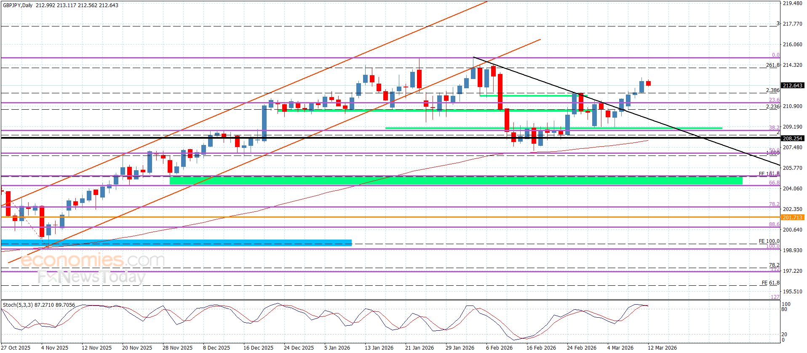Click the FxNewsToday watermark logo
The image size is (807, 353).
(x=91, y=277)
